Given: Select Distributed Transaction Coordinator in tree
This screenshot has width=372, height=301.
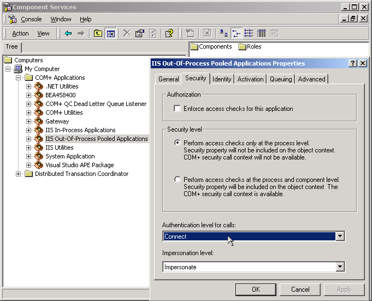Looking at the screenshot, I should click(x=81, y=174).
